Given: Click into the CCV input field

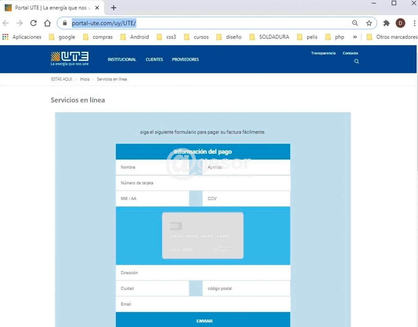Looking at the screenshot, I should tap(246, 199).
